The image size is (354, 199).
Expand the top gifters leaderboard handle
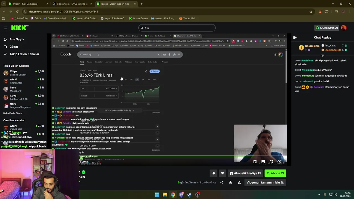322,55
